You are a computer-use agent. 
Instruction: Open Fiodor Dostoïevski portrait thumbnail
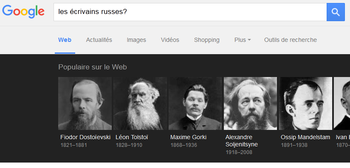pos(85,104)
